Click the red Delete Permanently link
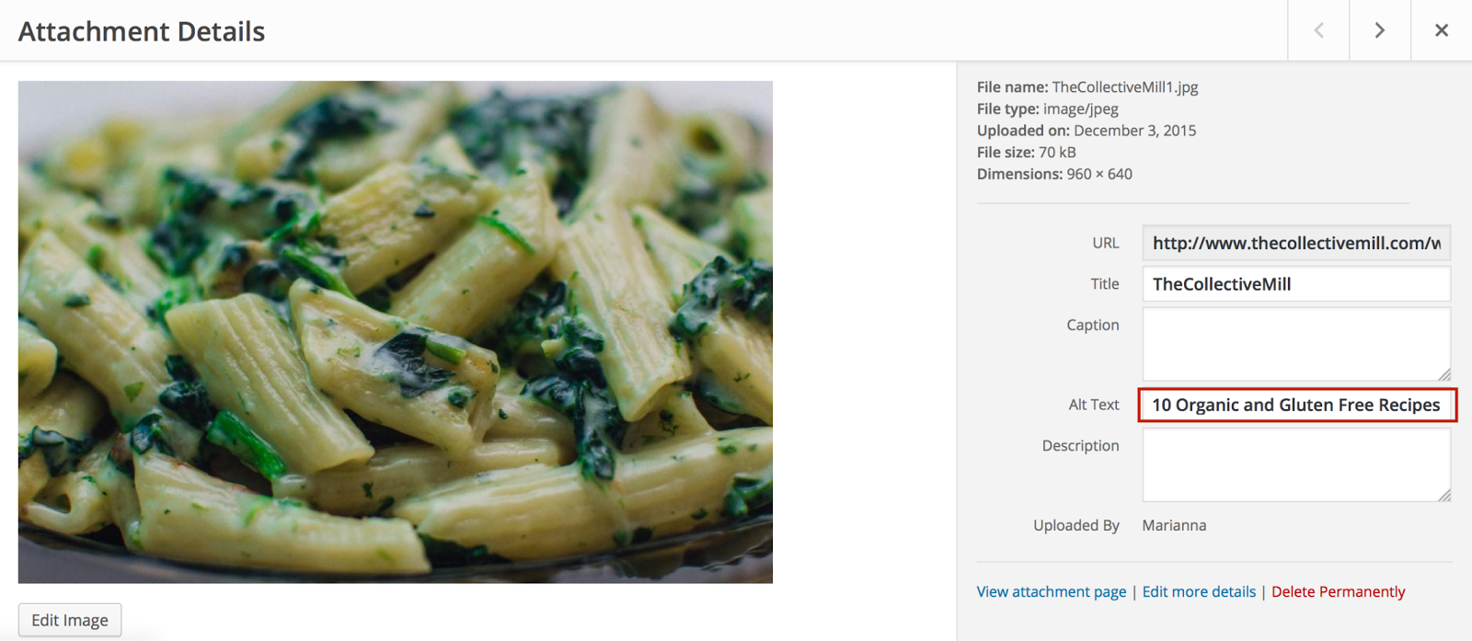Screen dimensions: 1472x641 [1338, 591]
